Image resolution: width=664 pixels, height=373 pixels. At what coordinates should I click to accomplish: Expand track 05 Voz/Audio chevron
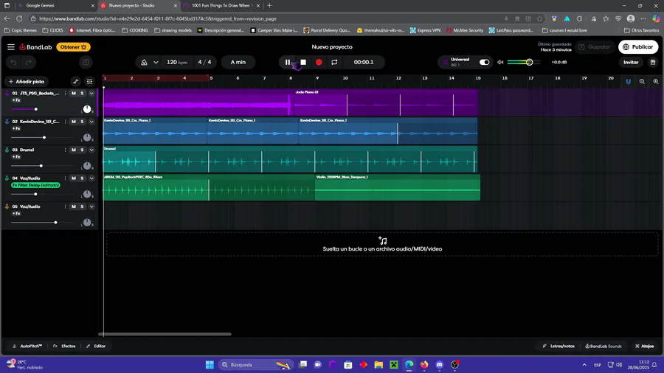91,206
